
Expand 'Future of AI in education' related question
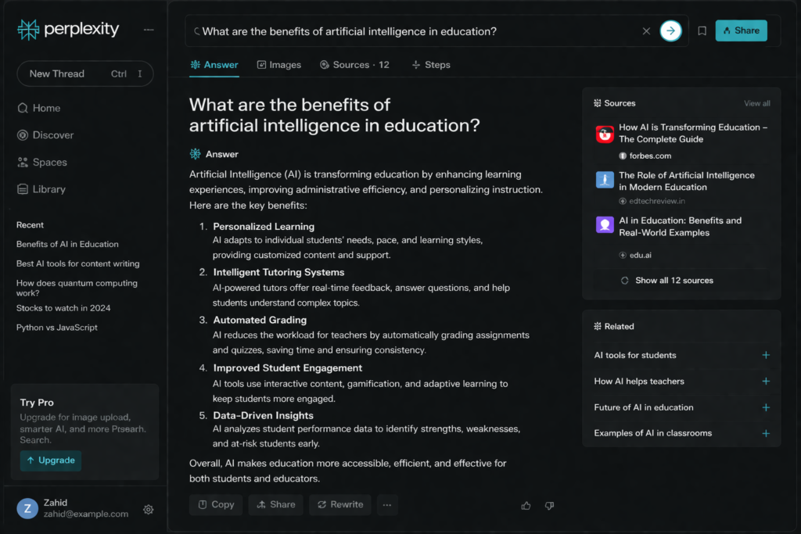pyautogui.click(x=766, y=407)
